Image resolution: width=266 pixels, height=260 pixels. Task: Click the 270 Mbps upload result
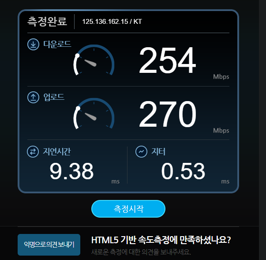point(168,114)
